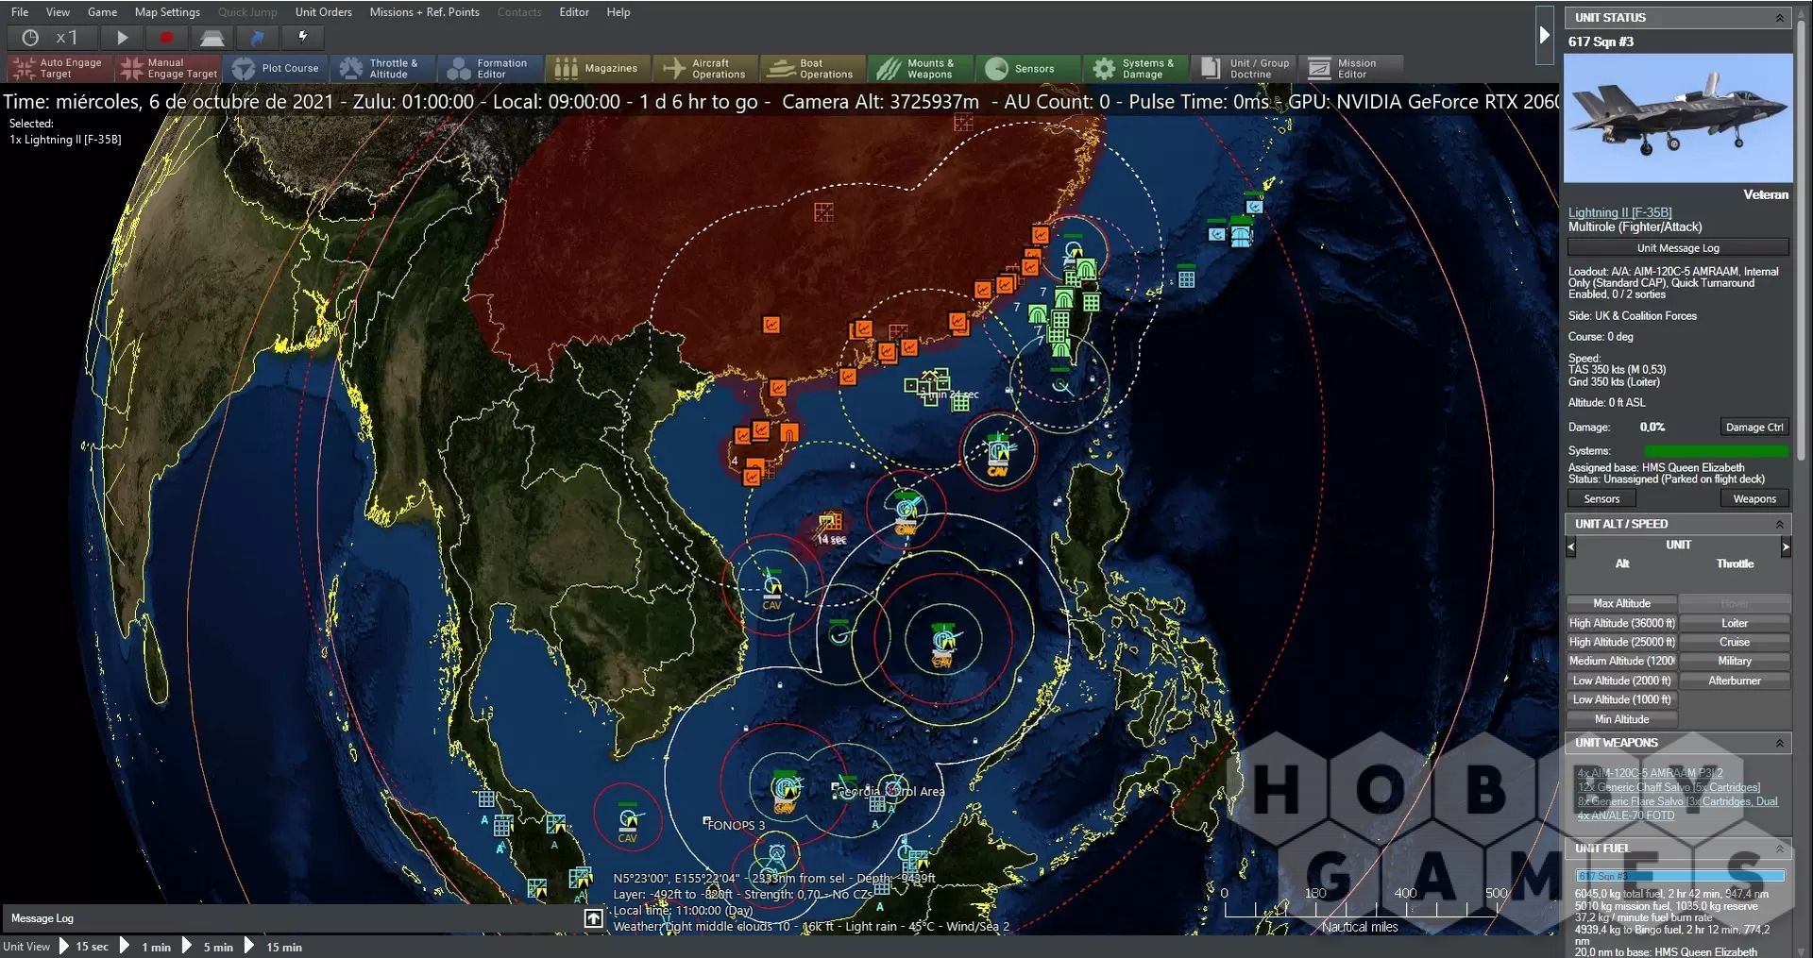Open the Map Settings menu

[x=167, y=12]
